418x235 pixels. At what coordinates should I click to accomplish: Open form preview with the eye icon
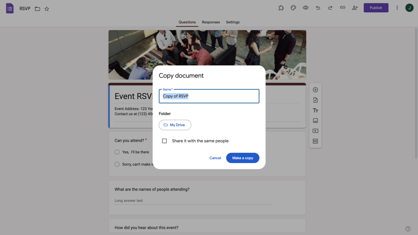[306, 8]
